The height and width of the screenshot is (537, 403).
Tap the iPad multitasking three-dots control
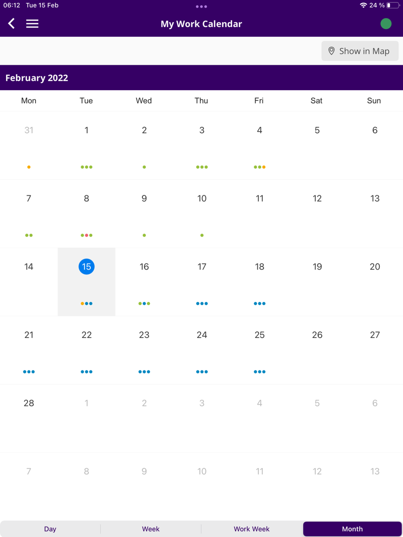click(201, 6)
